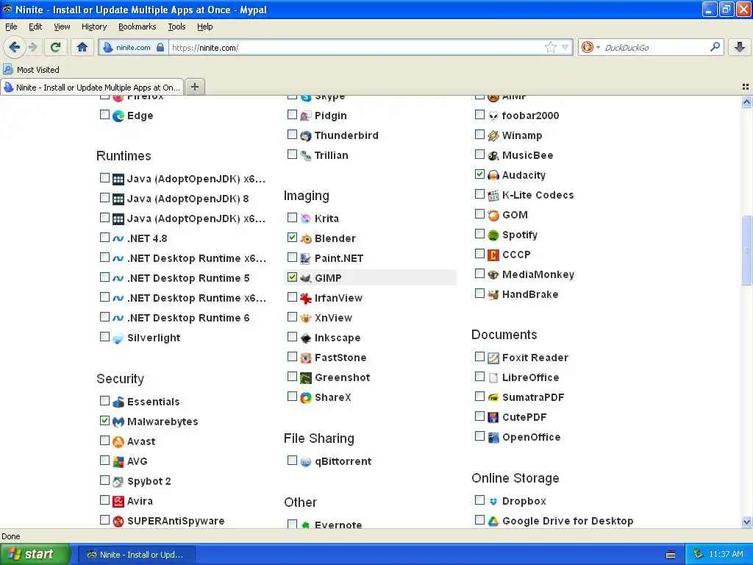The width and height of the screenshot is (753, 565).
Task: Click the URL address field
Action: [x=357, y=48]
